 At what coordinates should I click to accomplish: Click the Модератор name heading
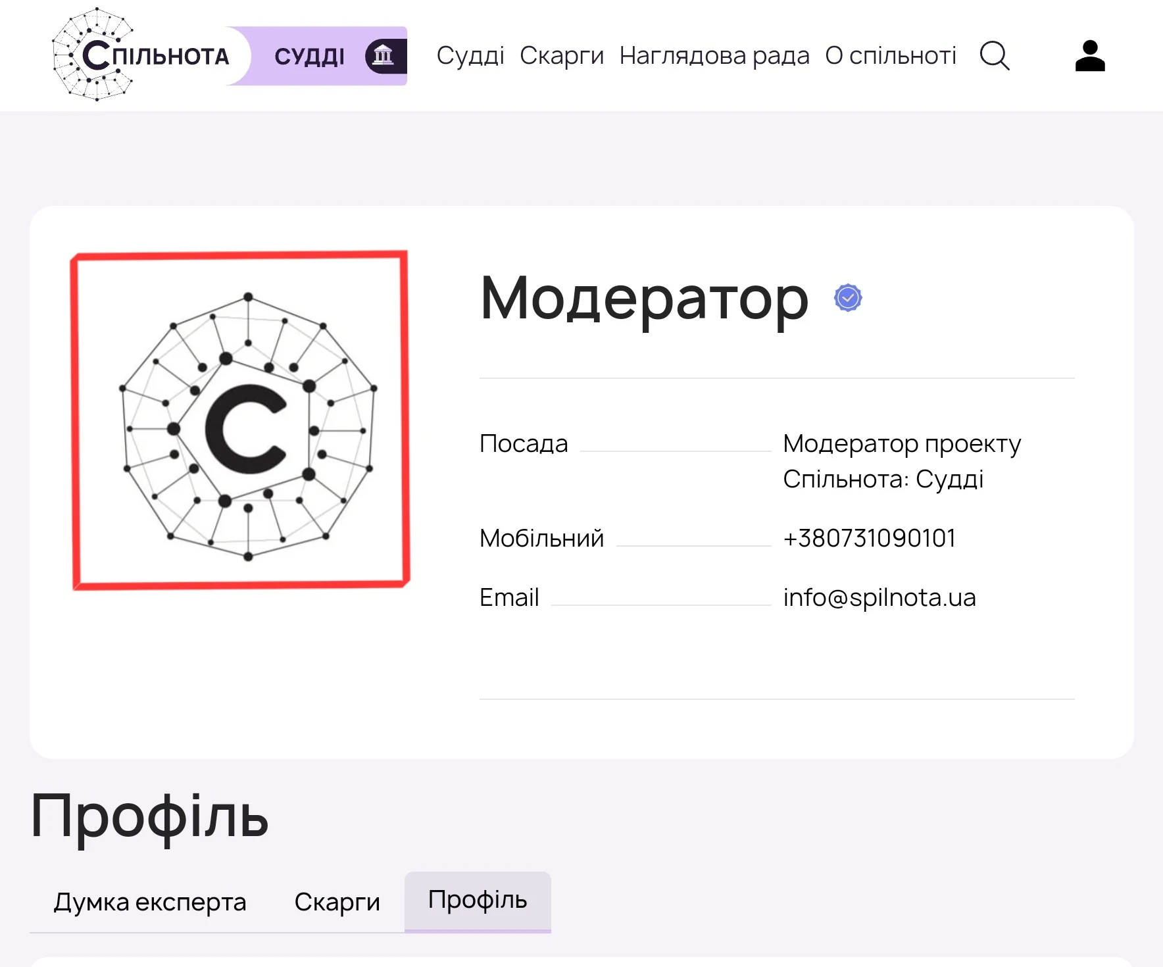(x=644, y=299)
